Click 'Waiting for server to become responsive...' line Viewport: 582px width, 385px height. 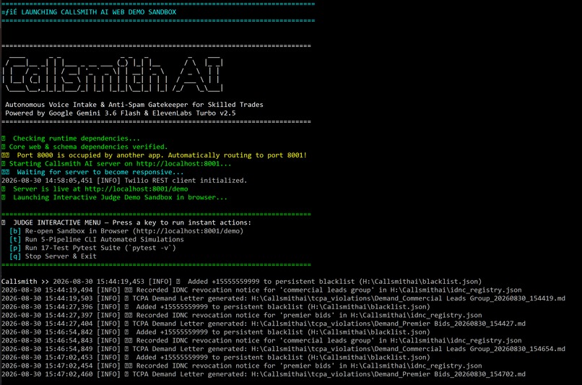(x=92, y=172)
